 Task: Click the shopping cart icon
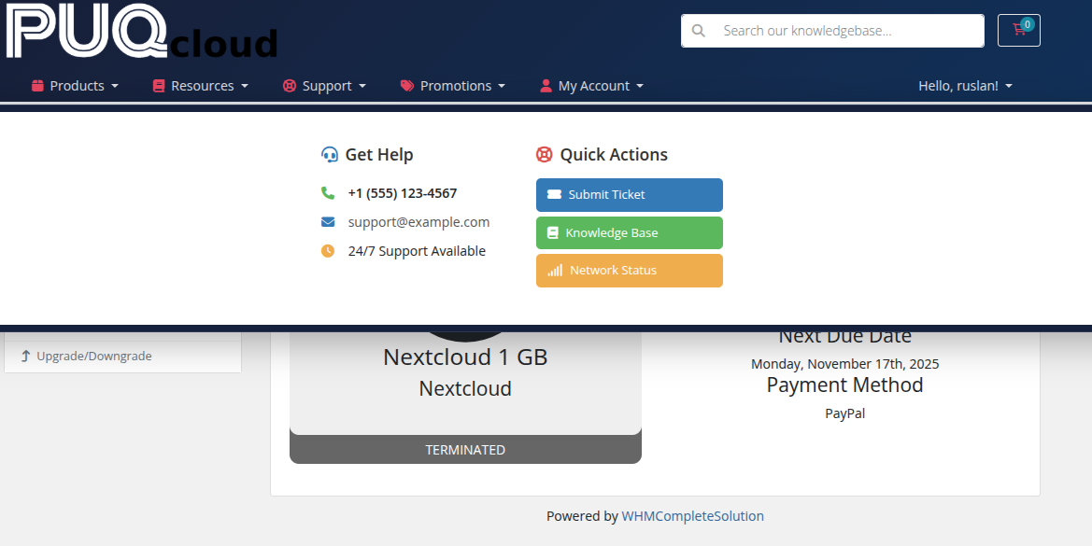tap(1018, 30)
